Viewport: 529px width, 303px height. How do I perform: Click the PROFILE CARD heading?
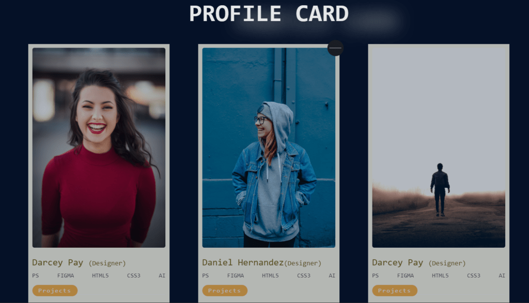(x=269, y=14)
